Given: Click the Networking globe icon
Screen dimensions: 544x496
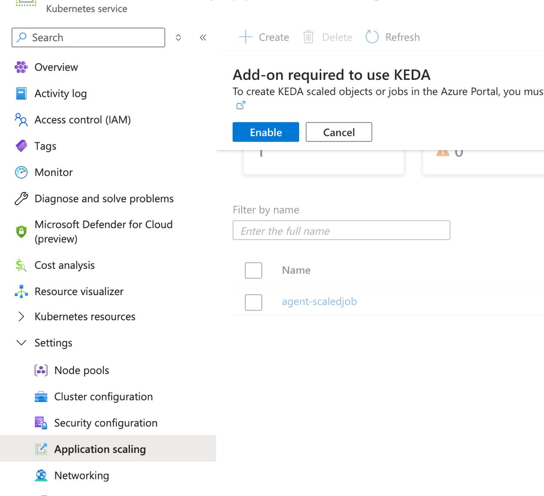Looking at the screenshot, I should click(x=41, y=475).
